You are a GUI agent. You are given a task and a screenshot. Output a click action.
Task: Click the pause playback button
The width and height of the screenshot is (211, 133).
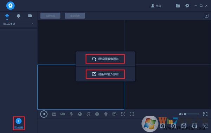click(44, 114)
